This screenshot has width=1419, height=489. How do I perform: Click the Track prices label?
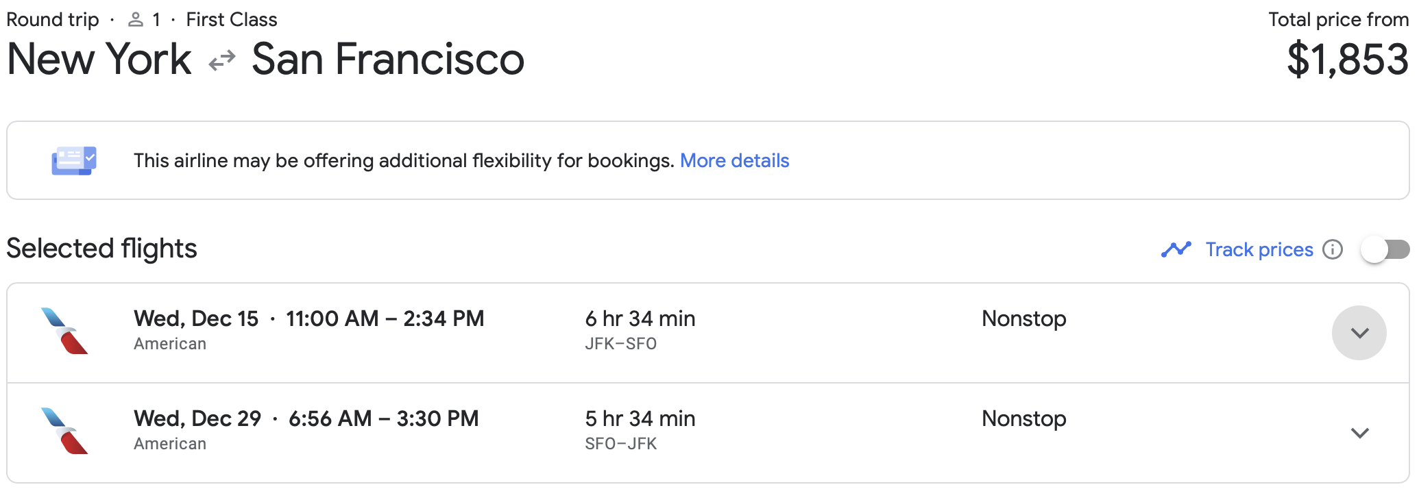pos(1259,249)
